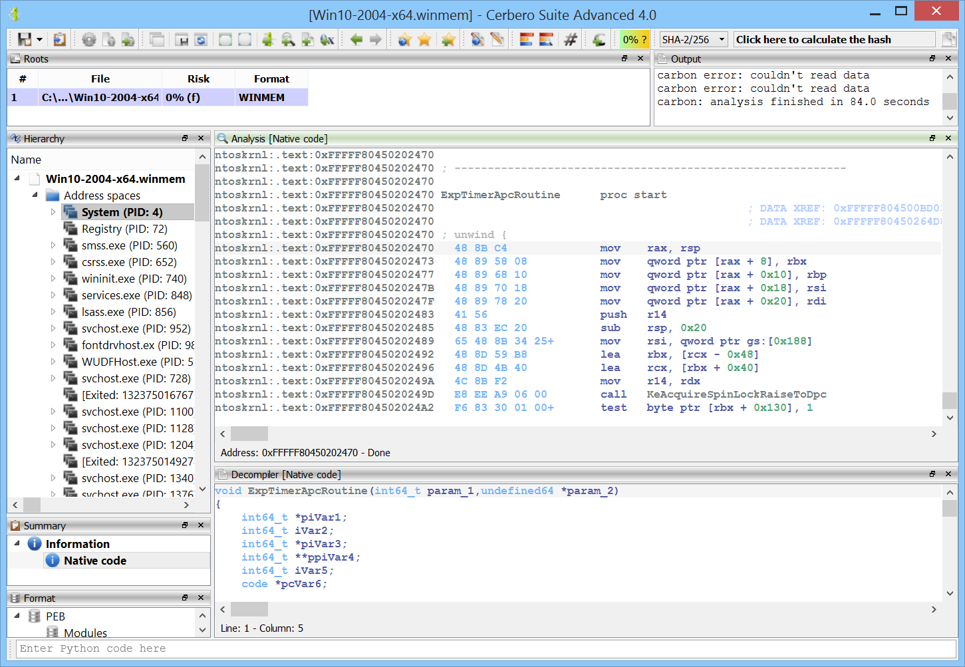
Task: Select svchost.exe (PID: 952) process
Action: [x=136, y=329]
